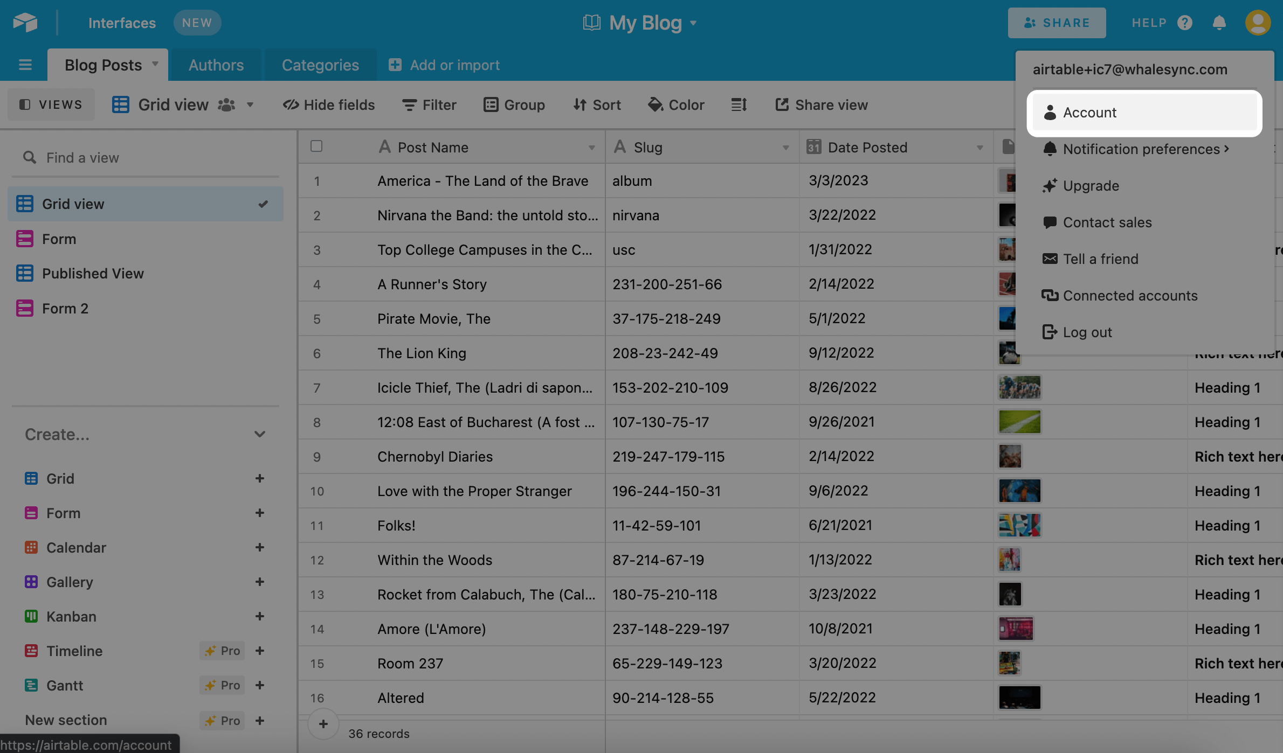Open the views sidebar hamburger icon
Viewport: 1283px width, 753px height.
point(25,64)
